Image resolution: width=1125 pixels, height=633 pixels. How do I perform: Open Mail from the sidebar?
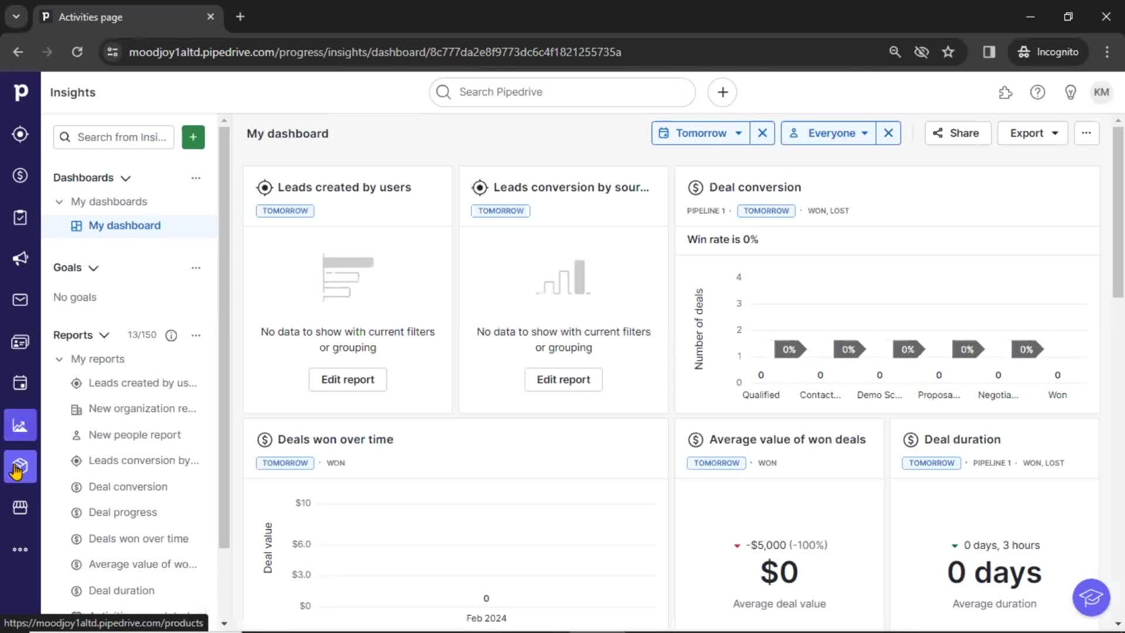(x=20, y=300)
